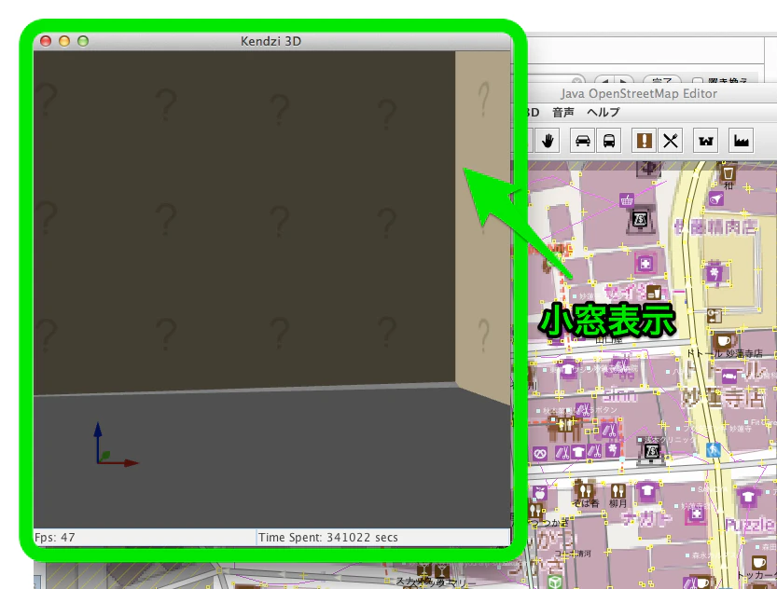Open the 音声 menu in JOSM
The image size is (777, 589).
pos(563,113)
